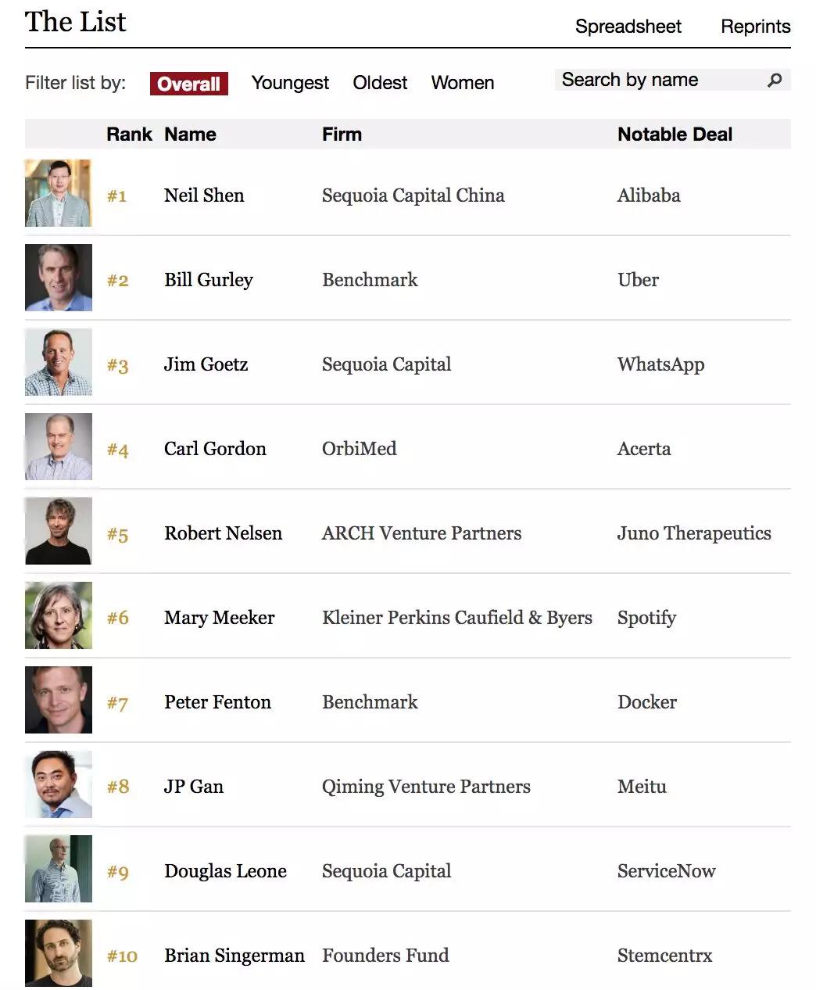This screenshot has width=816, height=990.
Task: Sort by the Rank column header
Action: pyautogui.click(x=129, y=135)
